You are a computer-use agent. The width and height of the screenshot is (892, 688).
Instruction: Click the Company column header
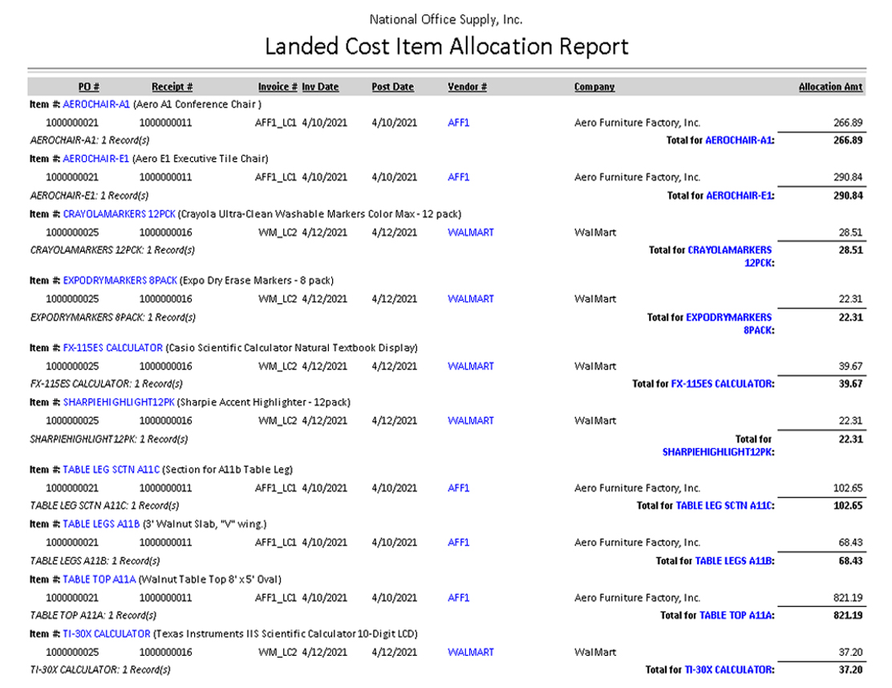pos(594,87)
